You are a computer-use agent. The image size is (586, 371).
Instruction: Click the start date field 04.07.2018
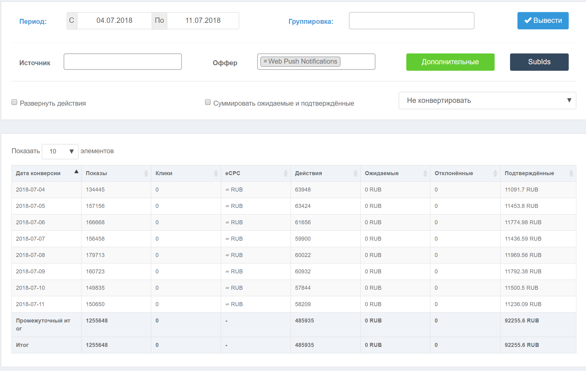[x=114, y=21]
